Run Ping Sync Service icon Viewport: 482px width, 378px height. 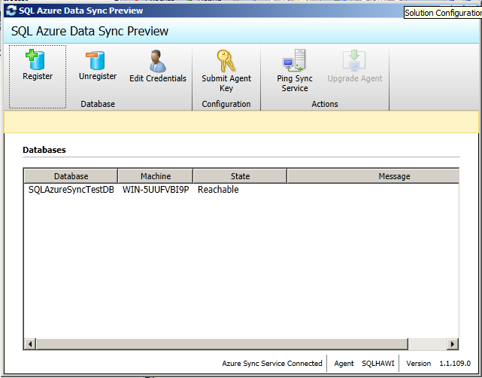pos(295,61)
